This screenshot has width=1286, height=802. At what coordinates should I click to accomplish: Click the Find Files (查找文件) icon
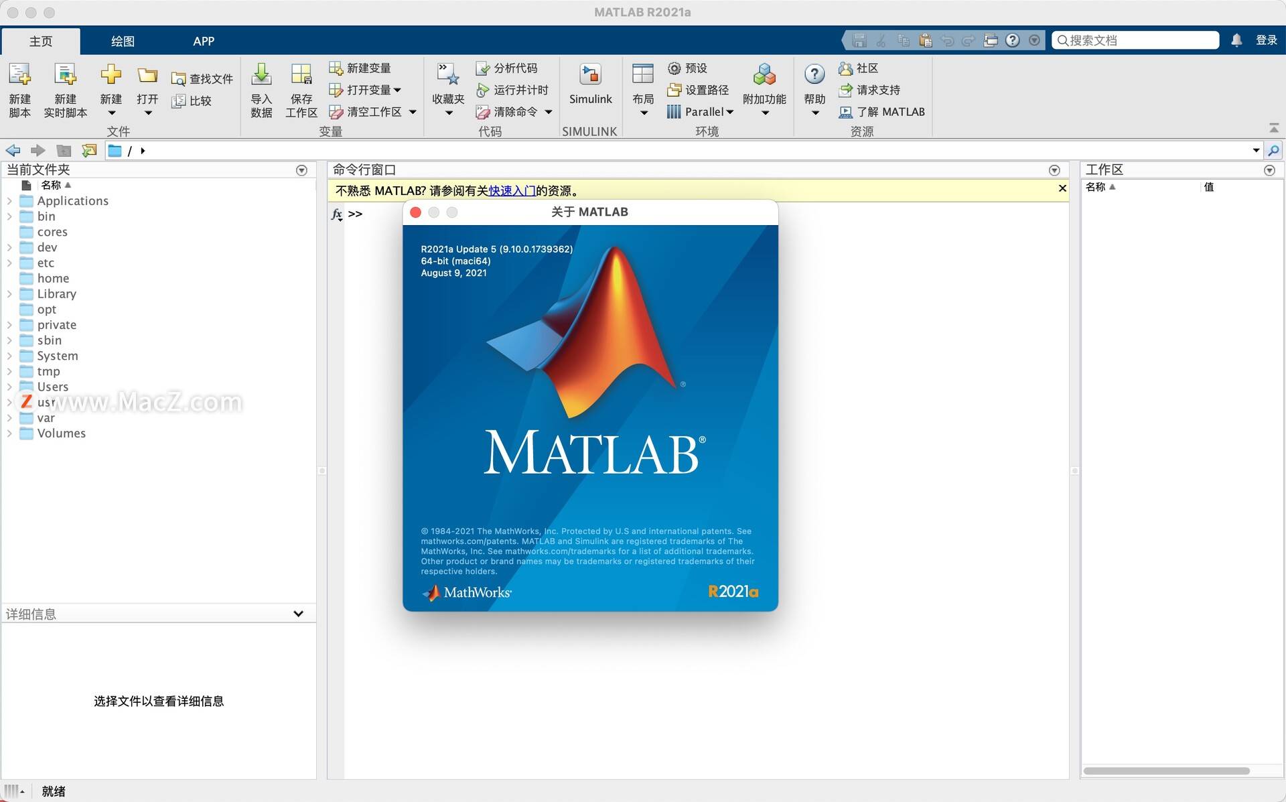click(x=178, y=79)
